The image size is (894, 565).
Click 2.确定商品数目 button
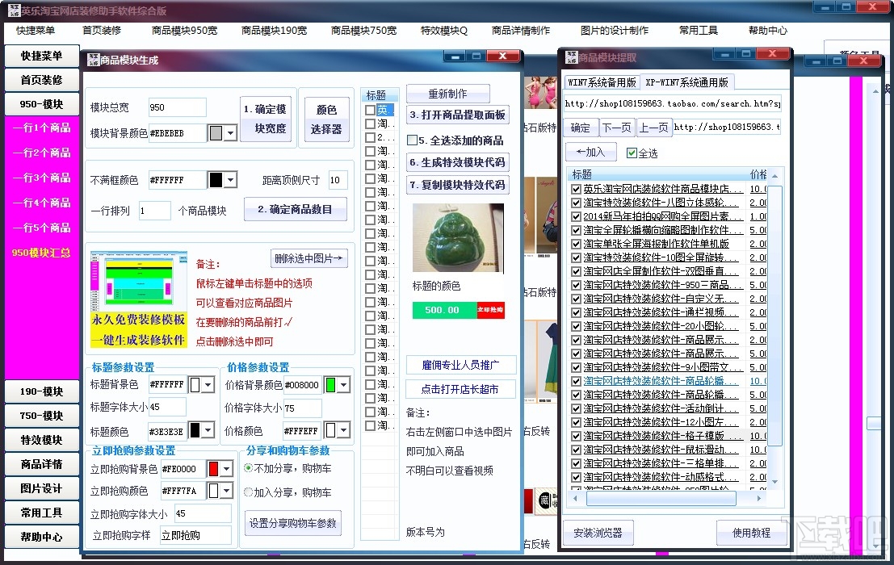(295, 209)
